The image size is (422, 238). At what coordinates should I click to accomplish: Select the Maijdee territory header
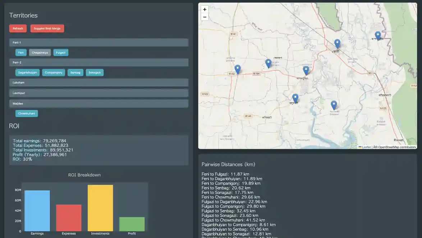[98, 104]
